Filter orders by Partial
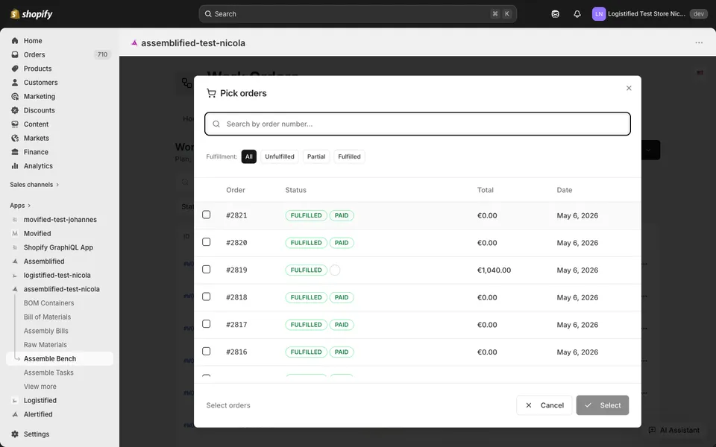 tap(316, 156)
